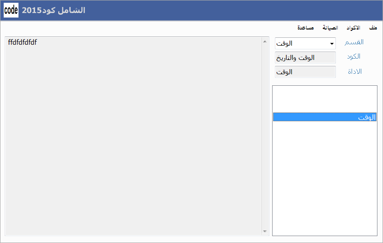Expand the القسم dropdown arrow
This screenshot has width=383, height=243.
click(332, 44)
